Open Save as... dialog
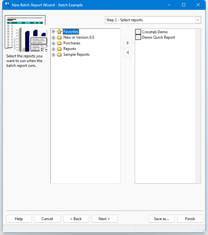The height and width of the screenshot is (235, 208). point(161,219)
